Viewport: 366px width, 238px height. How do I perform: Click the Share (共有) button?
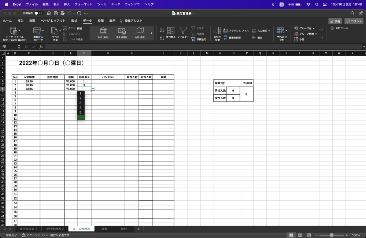click(335, 21)
